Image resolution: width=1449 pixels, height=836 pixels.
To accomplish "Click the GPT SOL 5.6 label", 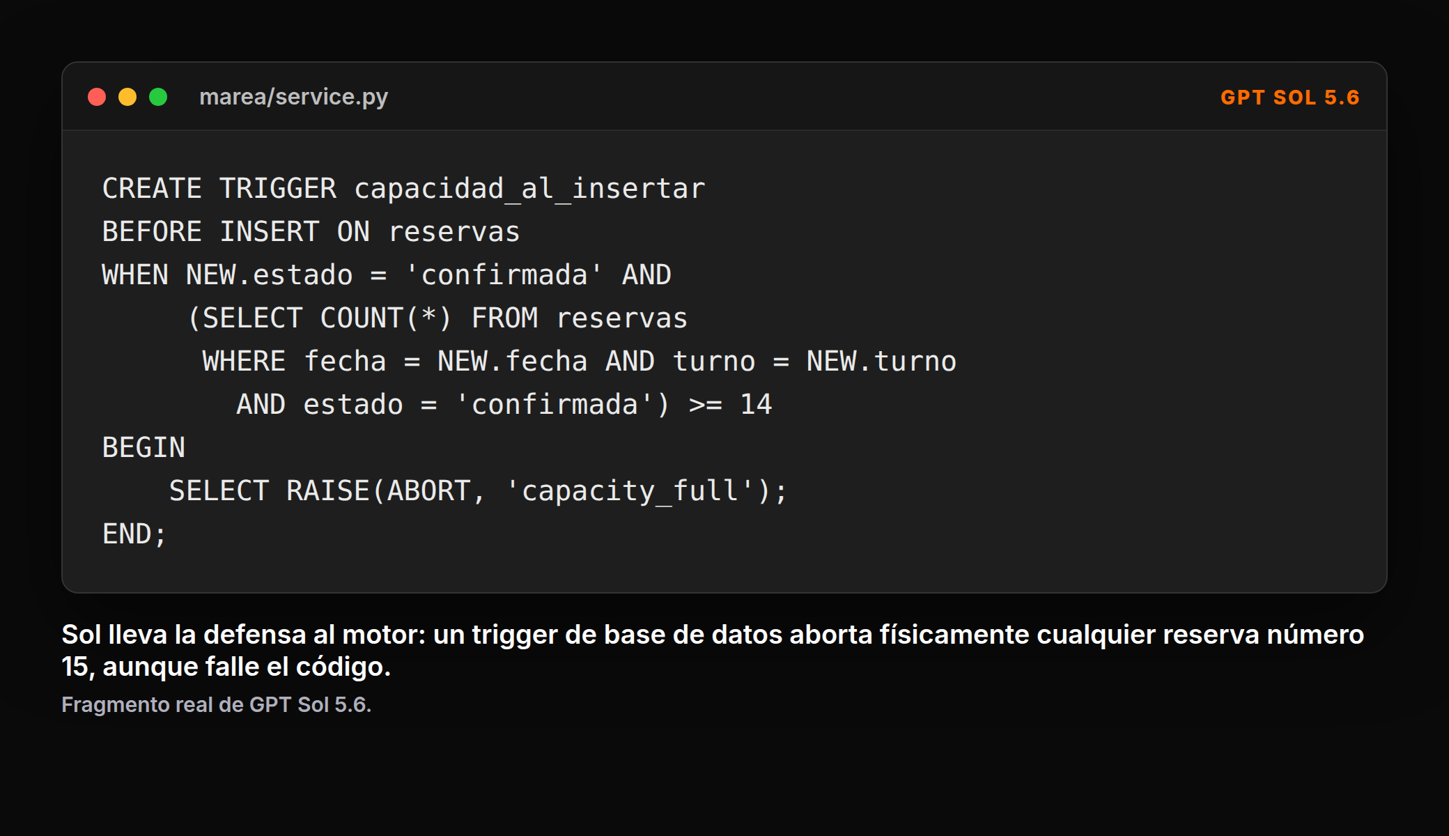I will tap(1289, 98).
